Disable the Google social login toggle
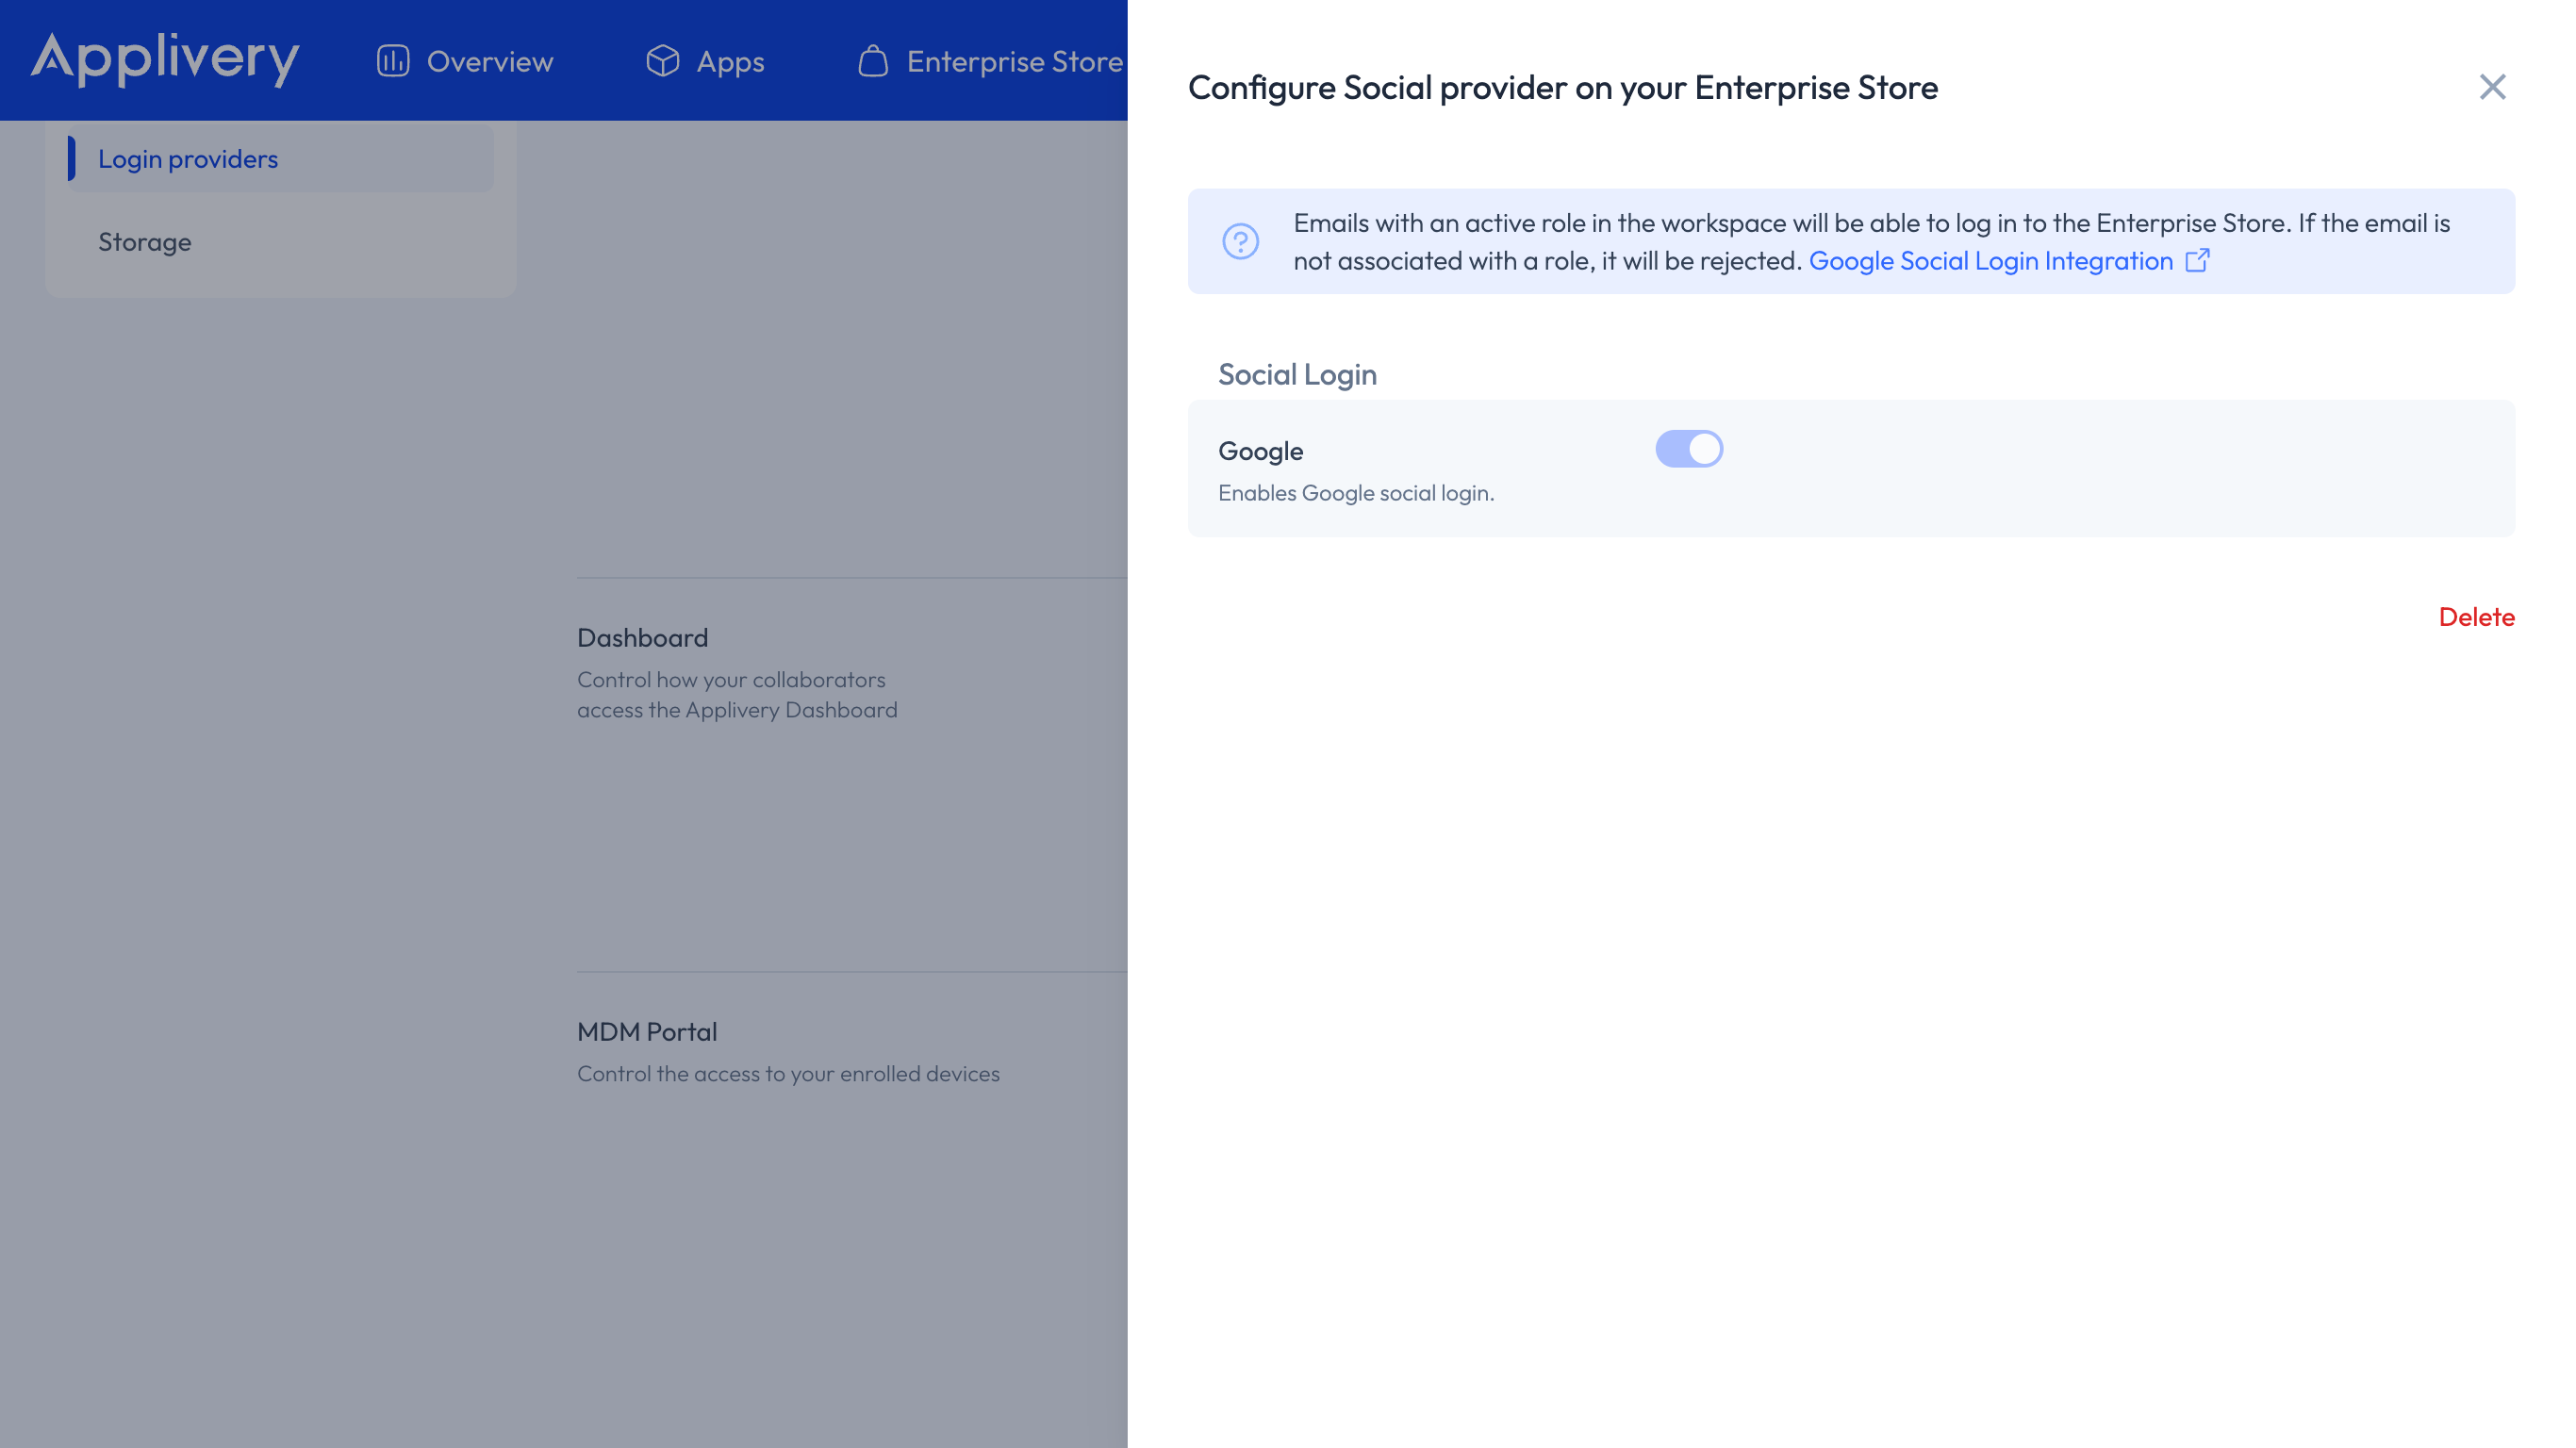2576x1448 pixels. pyautogui.click(x=1689, y=449)
